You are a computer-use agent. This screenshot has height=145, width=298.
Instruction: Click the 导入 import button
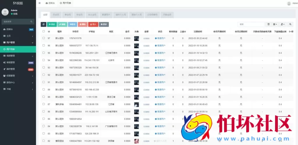click(x=93, y=24)
